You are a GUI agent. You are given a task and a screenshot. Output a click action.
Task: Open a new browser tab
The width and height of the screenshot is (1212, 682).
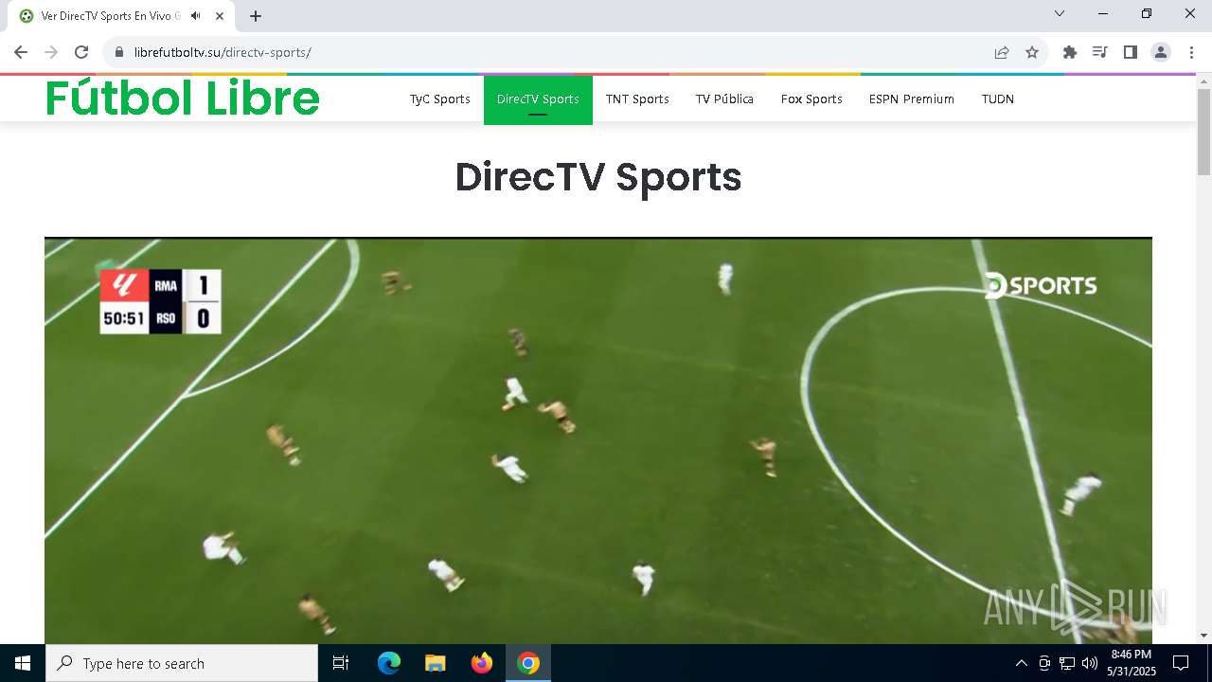[256, 16]
